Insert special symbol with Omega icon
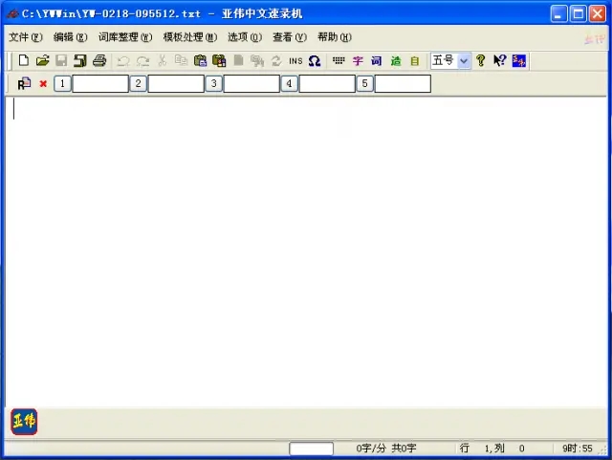Screen dimensions: 612x460 tap(315, 60)
